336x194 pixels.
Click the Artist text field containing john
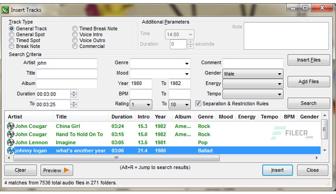(x=66, y=63)
